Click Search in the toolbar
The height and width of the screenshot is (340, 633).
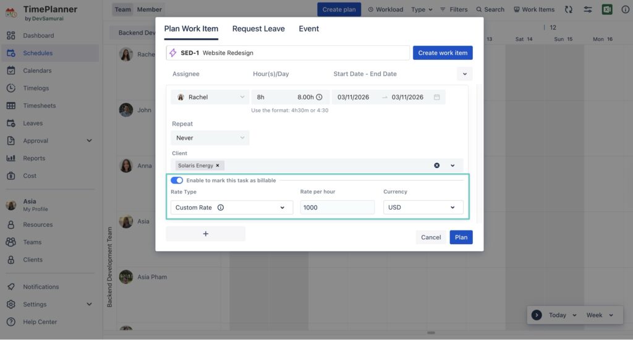[x=490, y=9]
